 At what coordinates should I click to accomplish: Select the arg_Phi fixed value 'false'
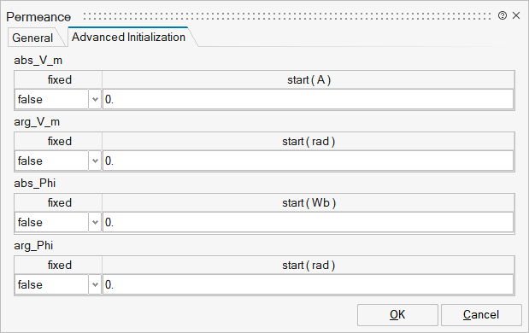[51, 285]
